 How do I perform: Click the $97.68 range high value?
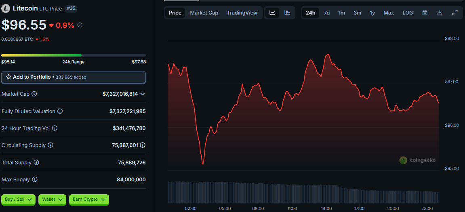[x=139, y=62]
